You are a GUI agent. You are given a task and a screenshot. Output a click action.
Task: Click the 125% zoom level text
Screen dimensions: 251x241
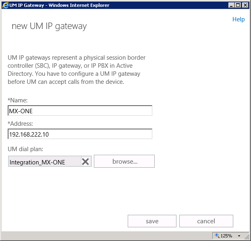coord(226,236)
